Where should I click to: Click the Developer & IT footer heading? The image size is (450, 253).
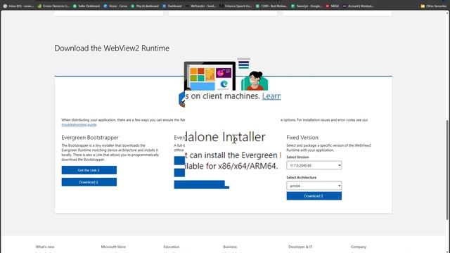coord(300,247)
